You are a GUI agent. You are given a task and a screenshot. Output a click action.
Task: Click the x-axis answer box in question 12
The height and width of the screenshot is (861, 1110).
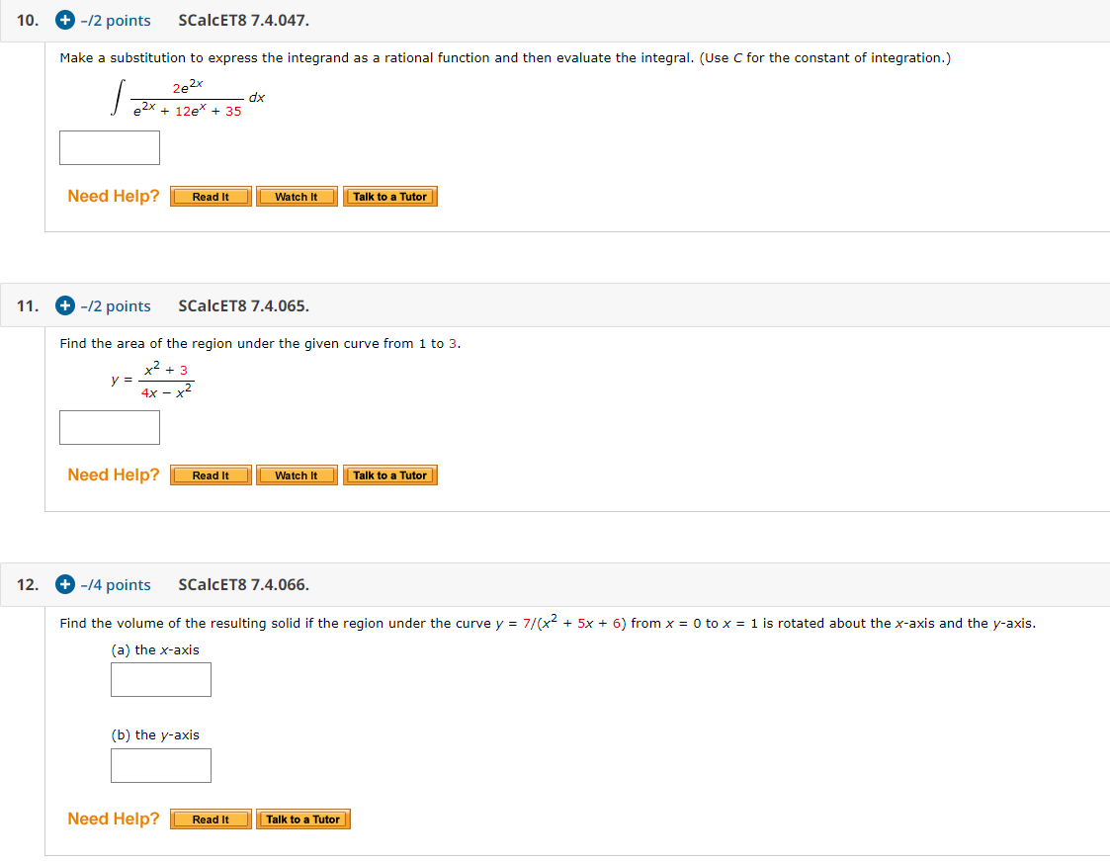click(x=160, y=679)
